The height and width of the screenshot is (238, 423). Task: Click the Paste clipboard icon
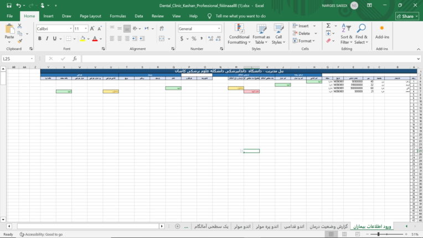(x=9, y=29)
